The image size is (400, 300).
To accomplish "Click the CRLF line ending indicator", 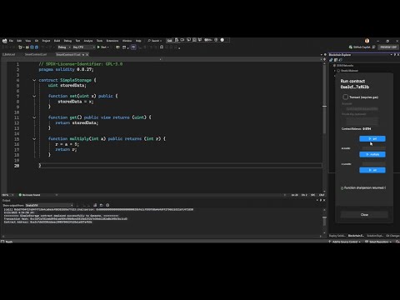I will 322,195.
